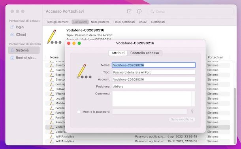The height and width of the screenshot is (149, 241).
Task: Click pencil icon of com.ap row
Action: pos(52,84)
